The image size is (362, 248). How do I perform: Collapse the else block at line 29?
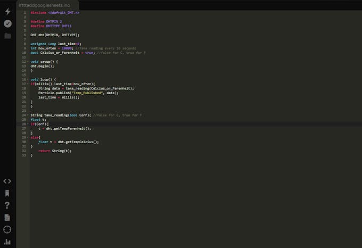(28, 137)
